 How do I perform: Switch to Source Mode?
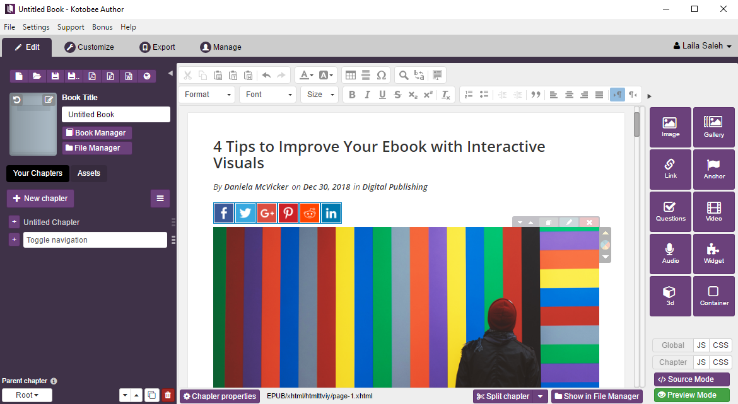pyautogui.click(x=691, y=379)
